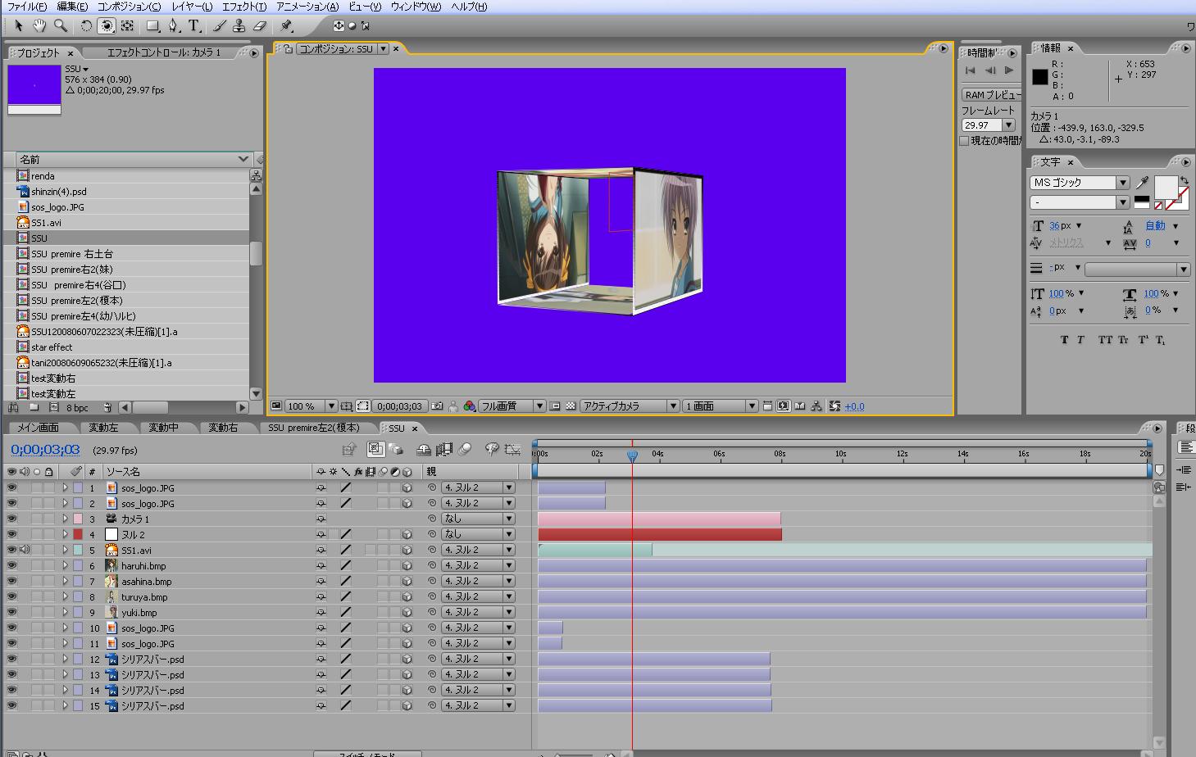Select the Eraser tool
This screenshot has width=1196, height=757.
click(260, 26)
